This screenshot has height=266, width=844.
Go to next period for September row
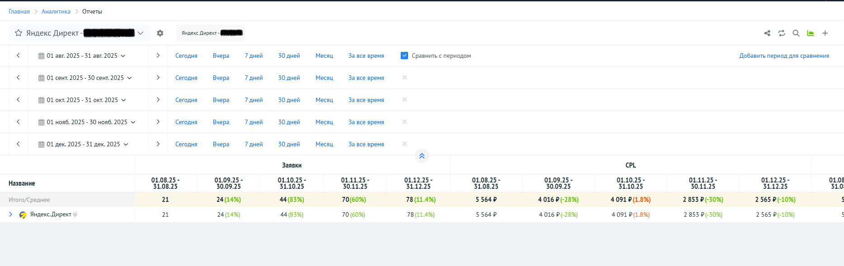click(158, 78)
